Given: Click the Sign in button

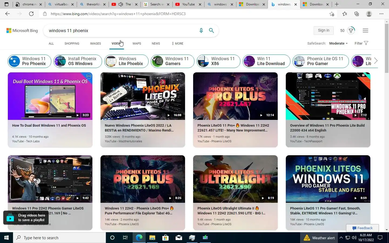Looking at the screenshot, I should click(324, 30).
